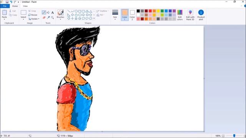Screen dimensions: 246x138
Task: Click the Brushes tool icon
Action: 60,12
